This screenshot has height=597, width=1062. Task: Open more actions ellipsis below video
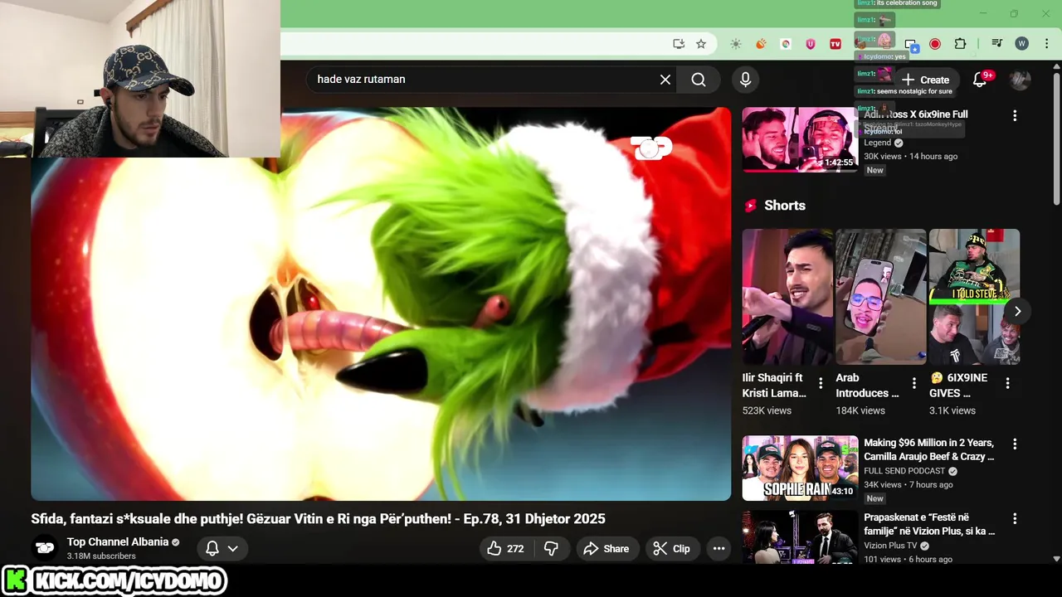(x=719, y=549)
